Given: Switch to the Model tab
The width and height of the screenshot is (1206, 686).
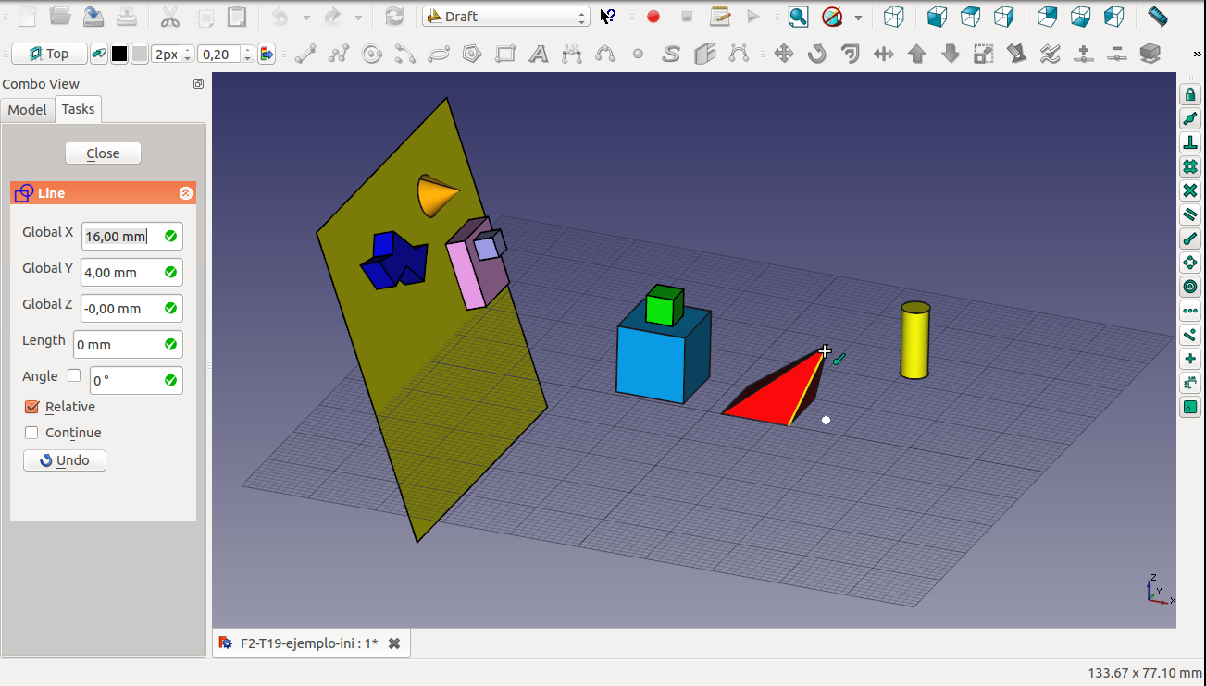Looking at the screenshot, I should point(27,109).
